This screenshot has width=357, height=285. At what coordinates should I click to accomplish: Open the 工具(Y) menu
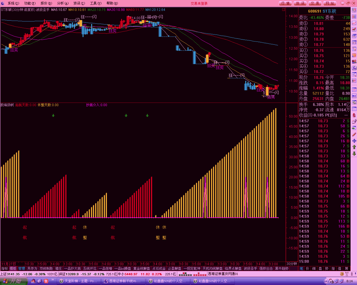tap(95, 3)
